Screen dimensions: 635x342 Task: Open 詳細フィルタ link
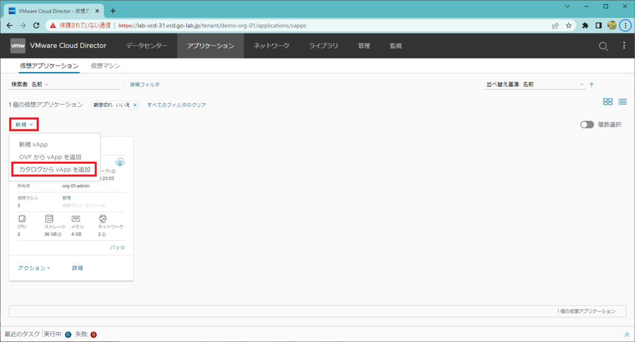coord(145,85)
